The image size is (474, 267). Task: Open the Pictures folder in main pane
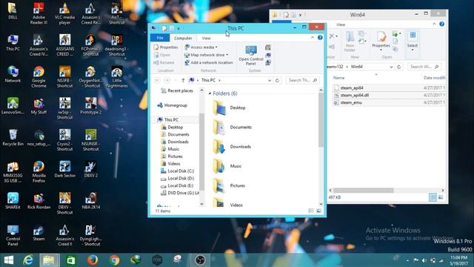click(229, 185)
